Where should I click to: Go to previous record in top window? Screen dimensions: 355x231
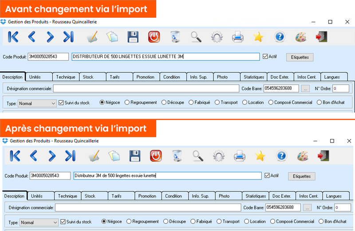coord(32,37)
